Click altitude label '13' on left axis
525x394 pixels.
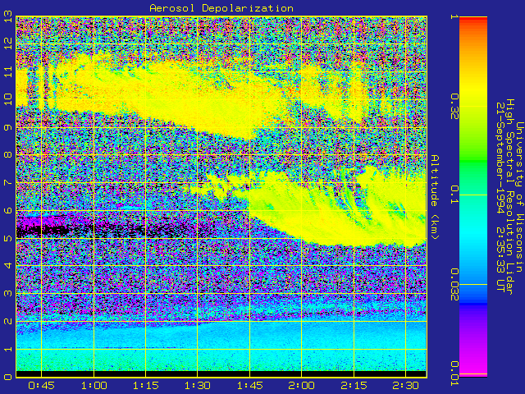[x=8, y=18]
